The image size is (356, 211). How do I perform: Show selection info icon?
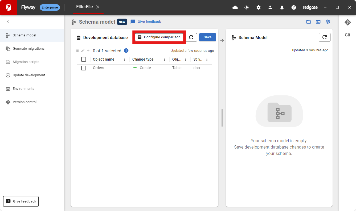tap(126, 50)
